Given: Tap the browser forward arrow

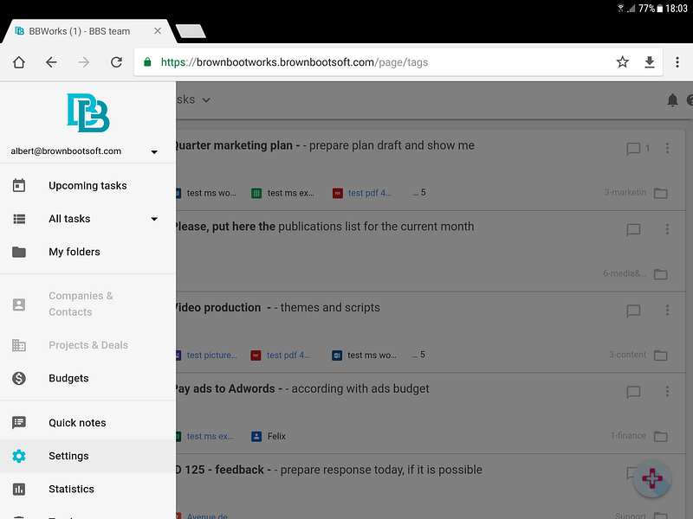Looking at the screenshot, I should click(83, 62).
